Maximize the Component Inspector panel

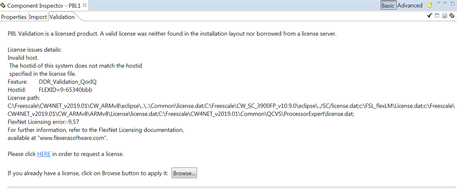(452, 4)
